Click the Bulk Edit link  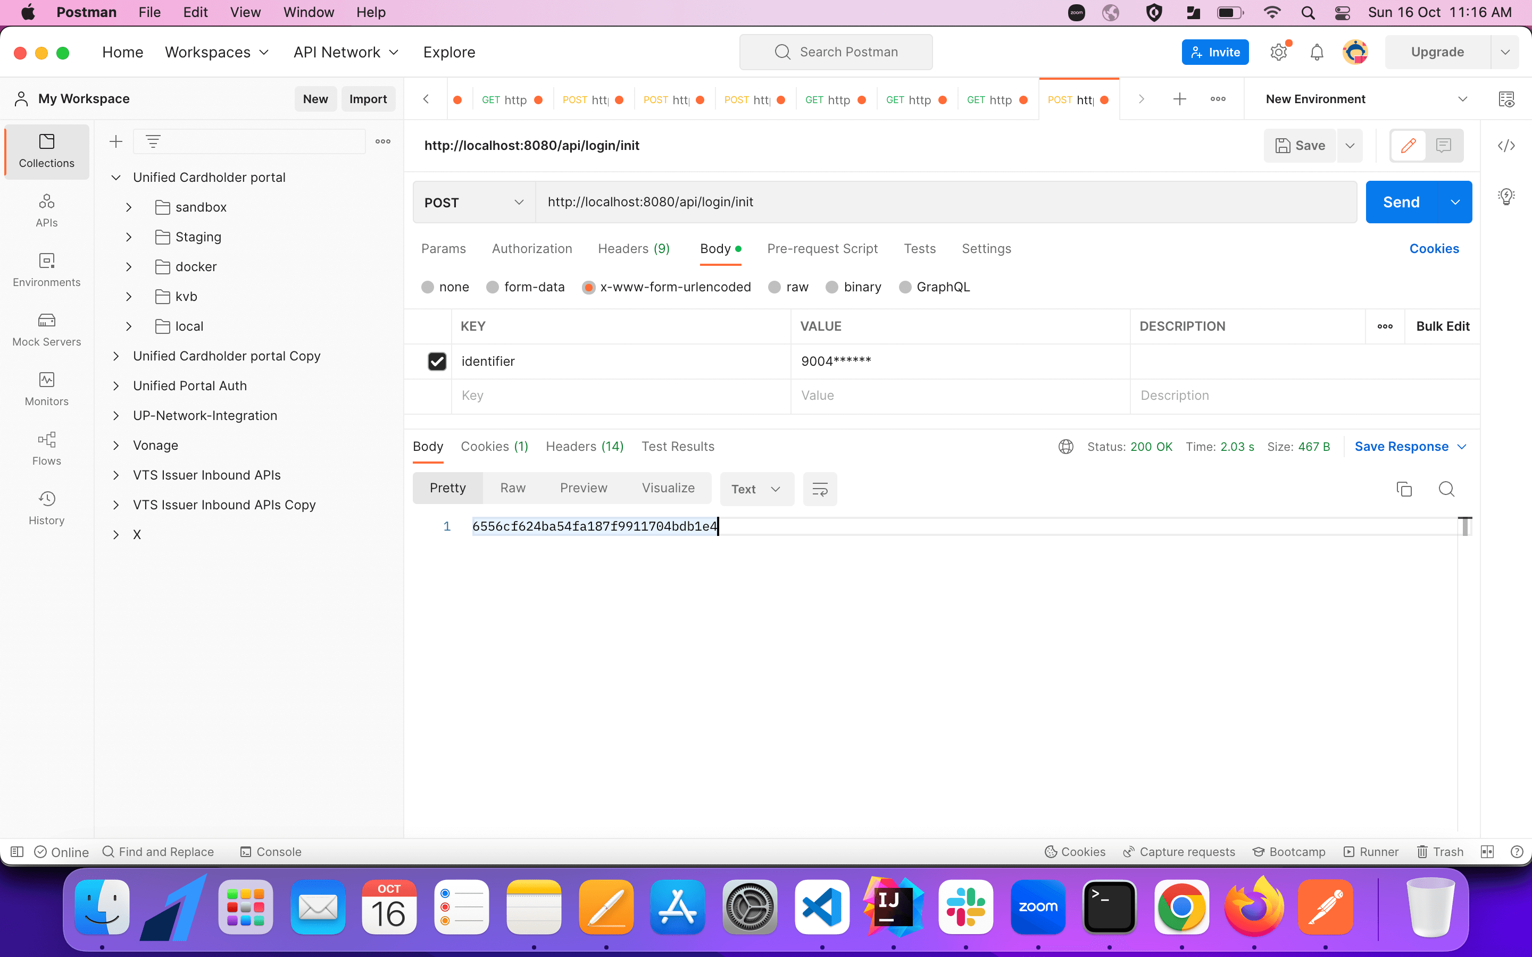coord(1443,326)
